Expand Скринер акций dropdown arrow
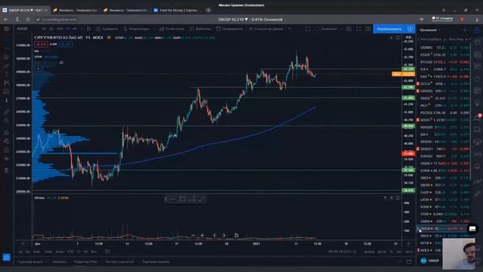 [x=46, y=262]
